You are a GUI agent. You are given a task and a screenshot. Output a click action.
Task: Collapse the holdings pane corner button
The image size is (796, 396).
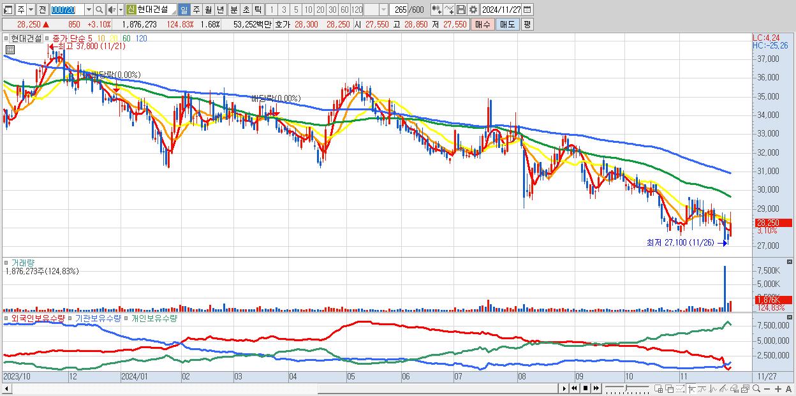(x=791, y=316)
